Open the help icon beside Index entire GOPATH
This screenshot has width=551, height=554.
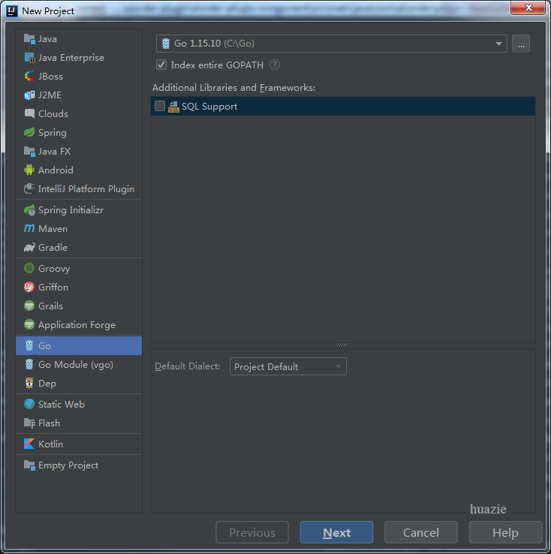tap(275, 65)
